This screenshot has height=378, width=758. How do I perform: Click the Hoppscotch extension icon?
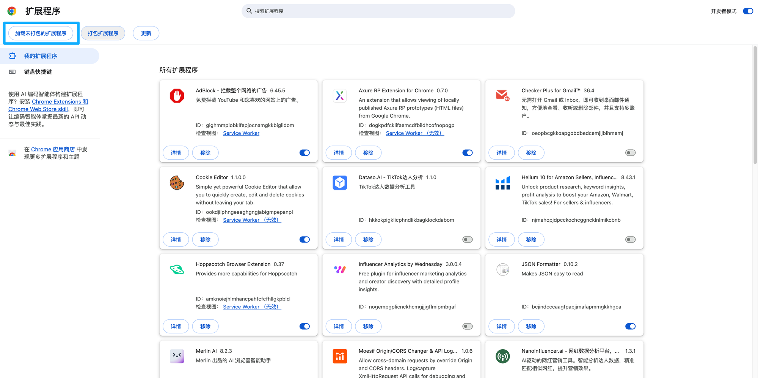177,269
